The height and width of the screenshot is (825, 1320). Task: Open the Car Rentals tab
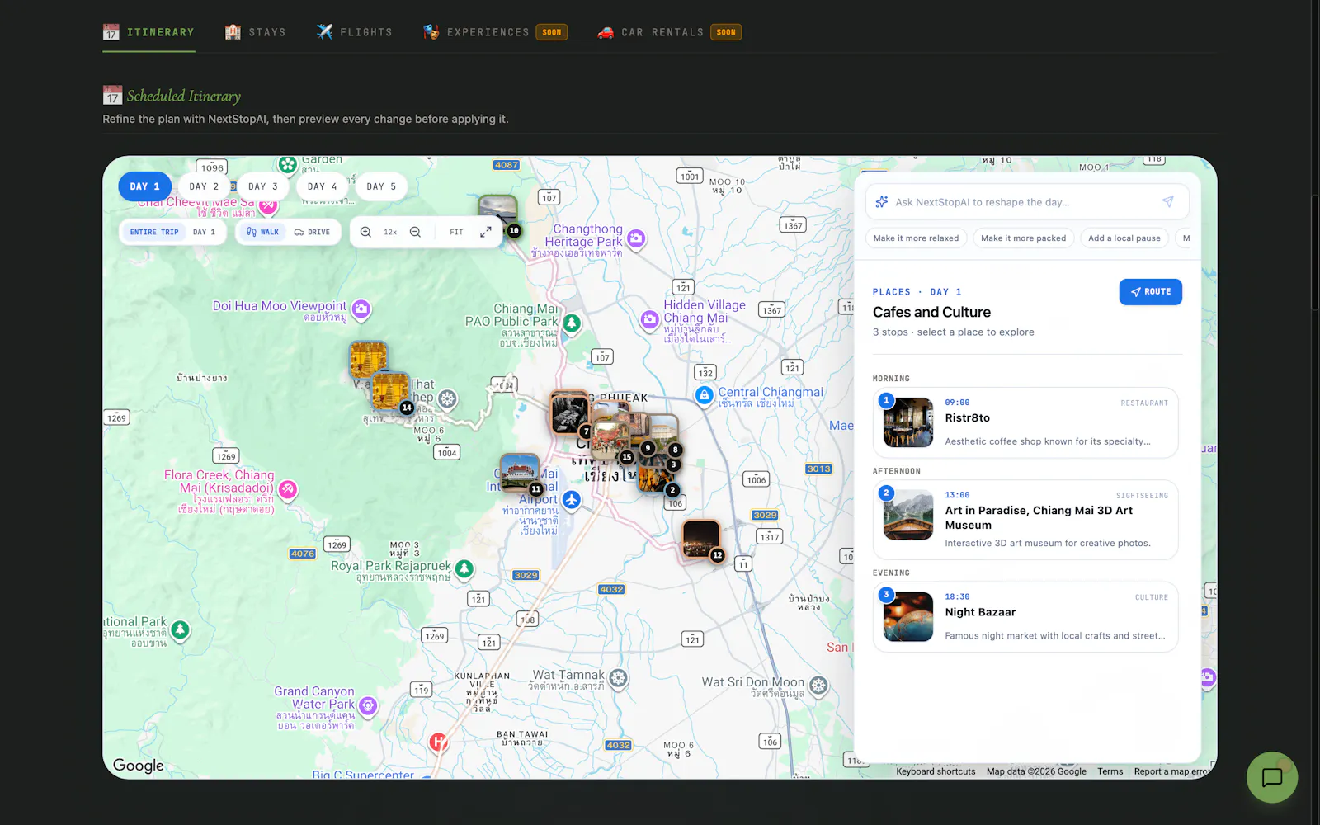[669, 32]
